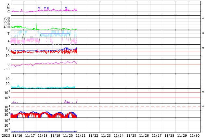This screenshot has width=206, height=138.
Task: Click the C flare class axis label
Action: 8,12
